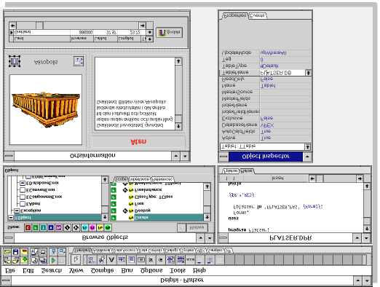Select the ListBox component
The width and height of the screenshot is (380, 287).
[170, 260]
